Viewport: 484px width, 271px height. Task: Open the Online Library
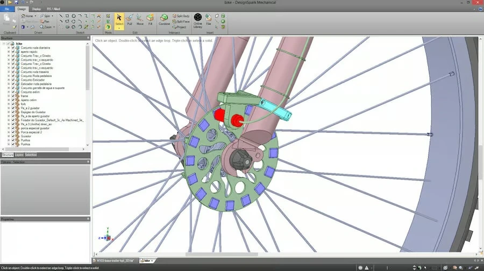coord(198,20)
